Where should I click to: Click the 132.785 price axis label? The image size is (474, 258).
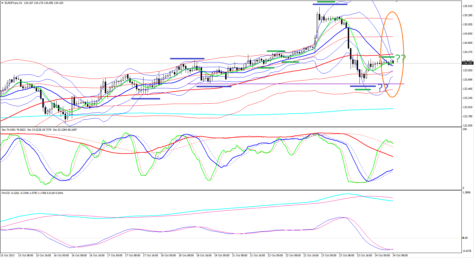tap(468, 116)
